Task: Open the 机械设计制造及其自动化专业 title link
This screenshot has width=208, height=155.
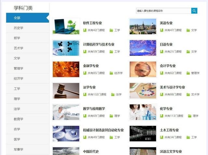Action: (103, 130)
